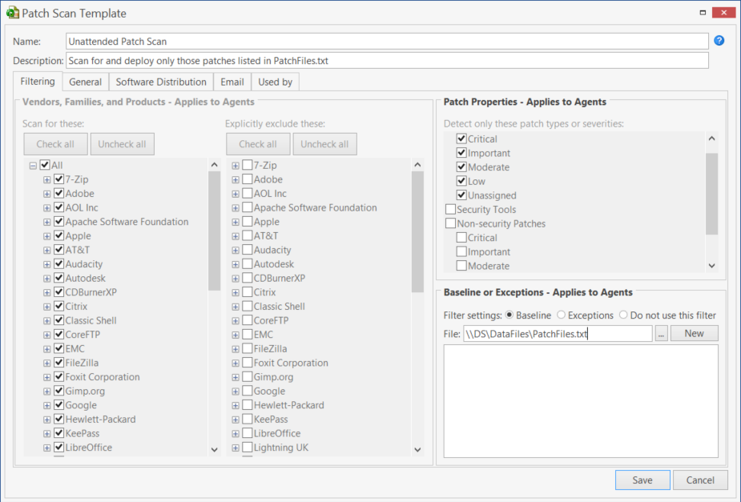The image size is (741, 502).
Task: Click the Patch Properties scrollbar thumb
Action: [x=711, y=194]
